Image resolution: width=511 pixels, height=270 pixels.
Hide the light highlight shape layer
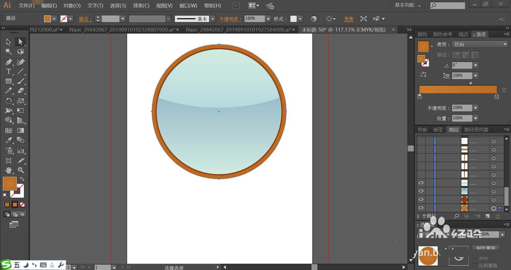[x=421, y=182]
